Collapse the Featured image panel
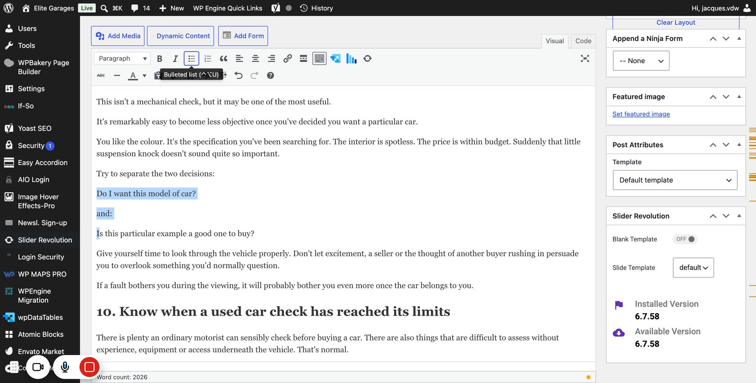756x383 pixels. [x=739, y=97]
